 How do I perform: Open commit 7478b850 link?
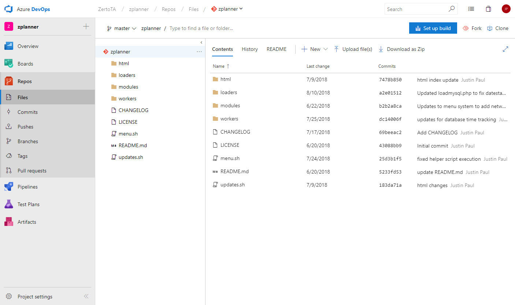click(390, 79)
